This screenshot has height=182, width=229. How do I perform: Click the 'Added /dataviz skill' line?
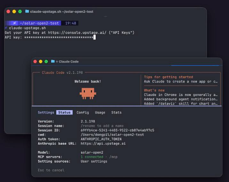pyautogui.click(x=181, y=104)
